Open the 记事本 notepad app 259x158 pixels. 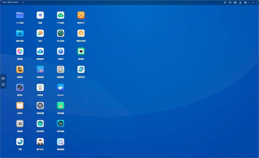20,106
